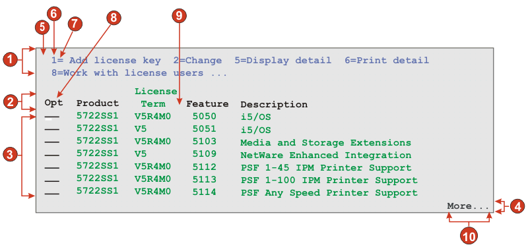Focus the Opt field for NetWare Enhanced Integration
Viewport: 528px width, 249px height.
(52, 155)
